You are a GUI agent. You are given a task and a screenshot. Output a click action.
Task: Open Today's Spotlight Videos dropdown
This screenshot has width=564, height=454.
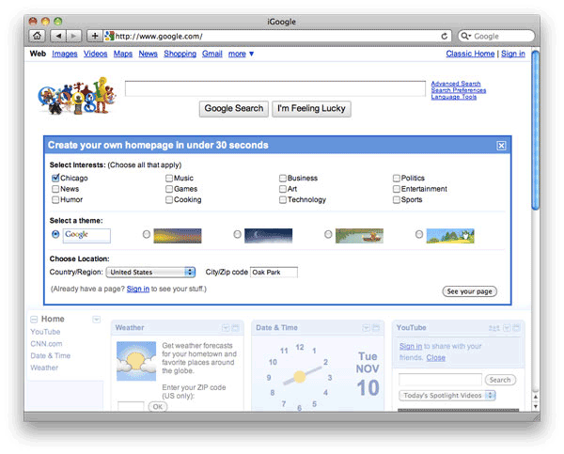click(x=447, y=396)
